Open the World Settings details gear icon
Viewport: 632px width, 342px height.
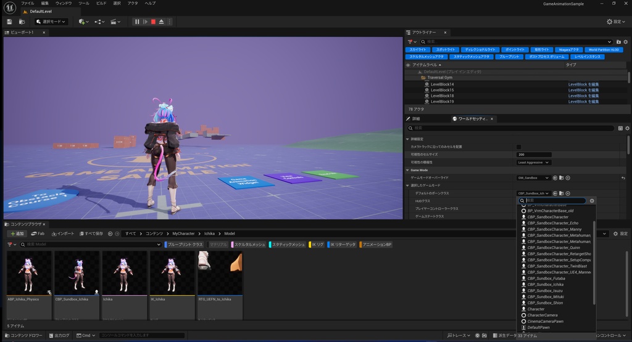click(627, 128)
